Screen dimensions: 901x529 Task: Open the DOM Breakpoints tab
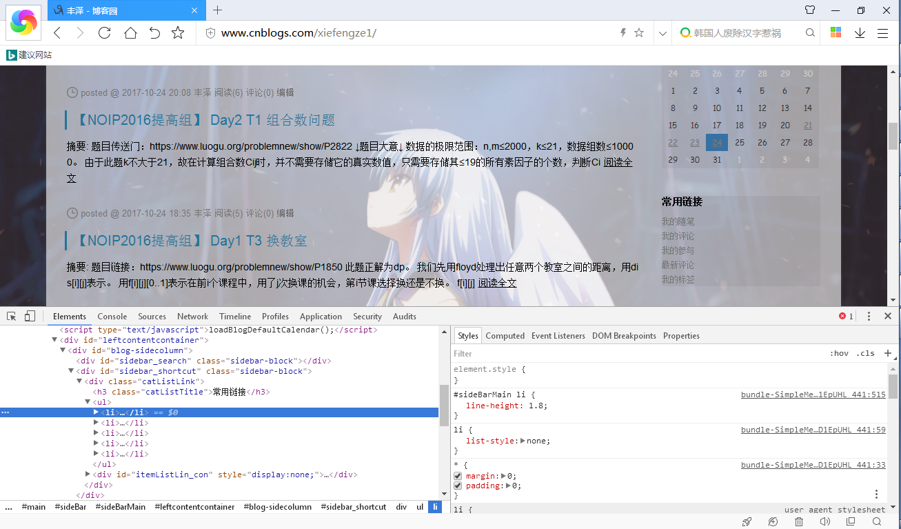[x=624, y=336]
